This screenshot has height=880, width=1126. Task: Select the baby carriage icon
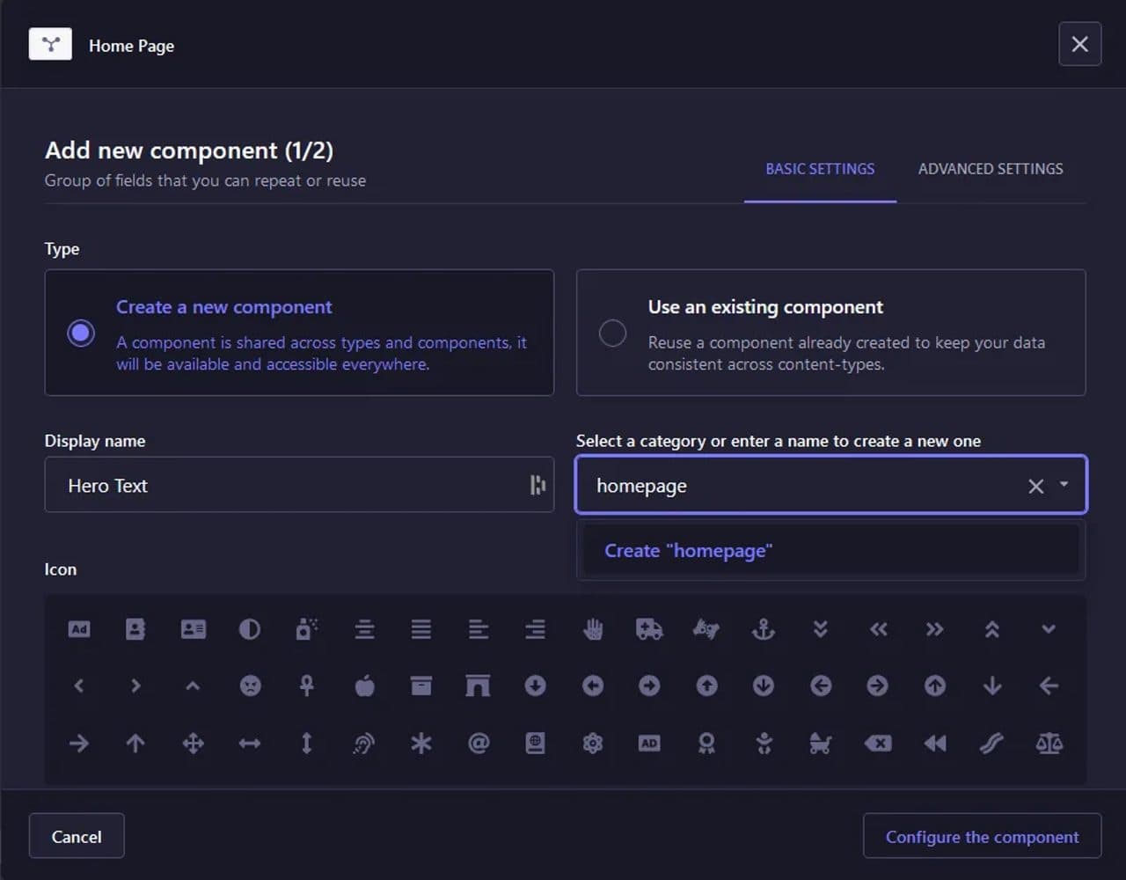point(821,744)
